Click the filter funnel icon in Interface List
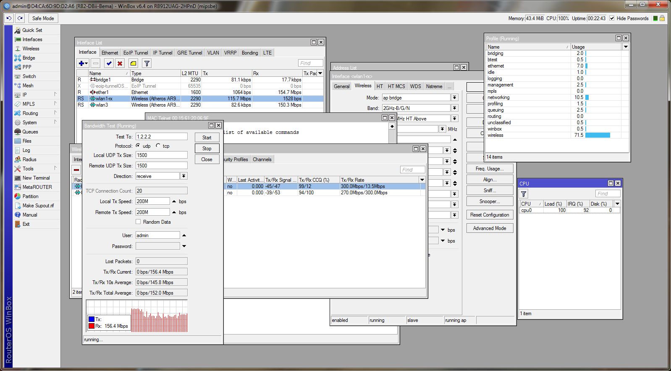 [x=147, y=63]
